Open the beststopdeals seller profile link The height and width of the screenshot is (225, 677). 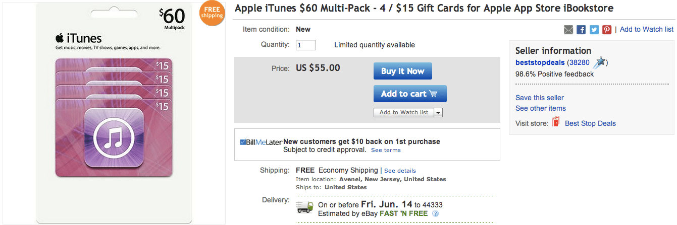(x=540, y=63)
